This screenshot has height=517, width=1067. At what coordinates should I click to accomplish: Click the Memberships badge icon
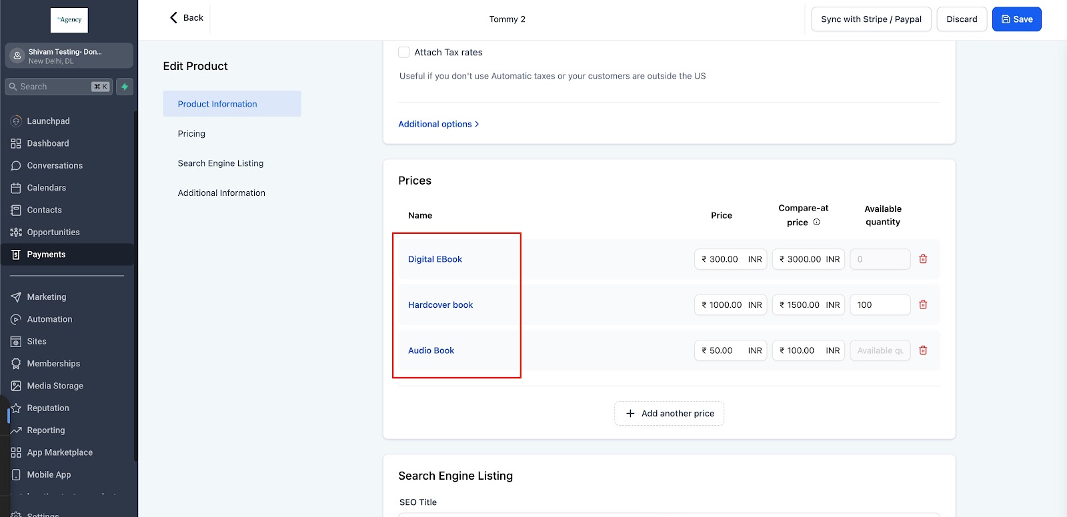[x=16, y=364]
